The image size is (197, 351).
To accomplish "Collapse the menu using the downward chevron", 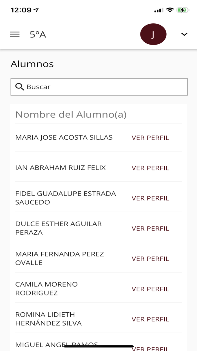I will point(184,34).
